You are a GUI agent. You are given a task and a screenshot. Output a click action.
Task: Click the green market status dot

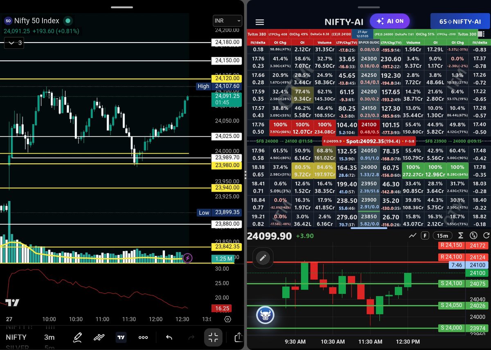coord(68,20)
